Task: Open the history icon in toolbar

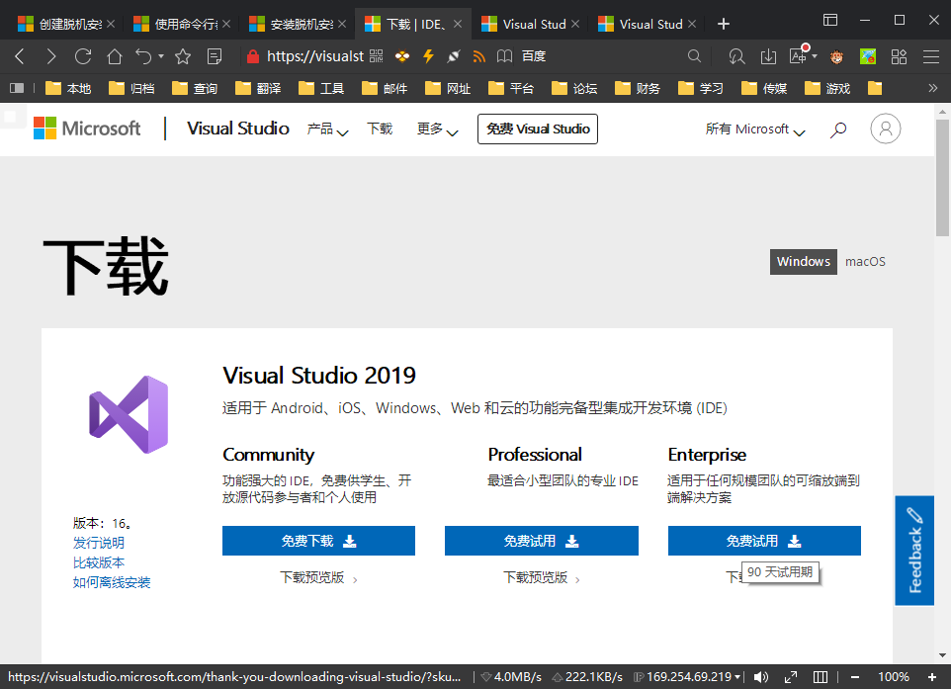Action: tap(736, 55)
